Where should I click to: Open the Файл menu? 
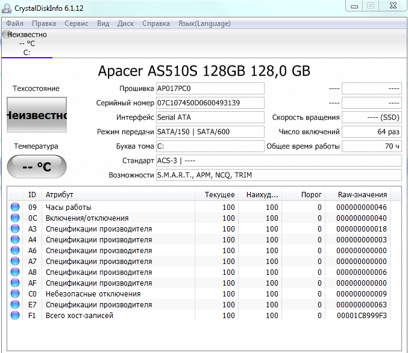[15, 23]
